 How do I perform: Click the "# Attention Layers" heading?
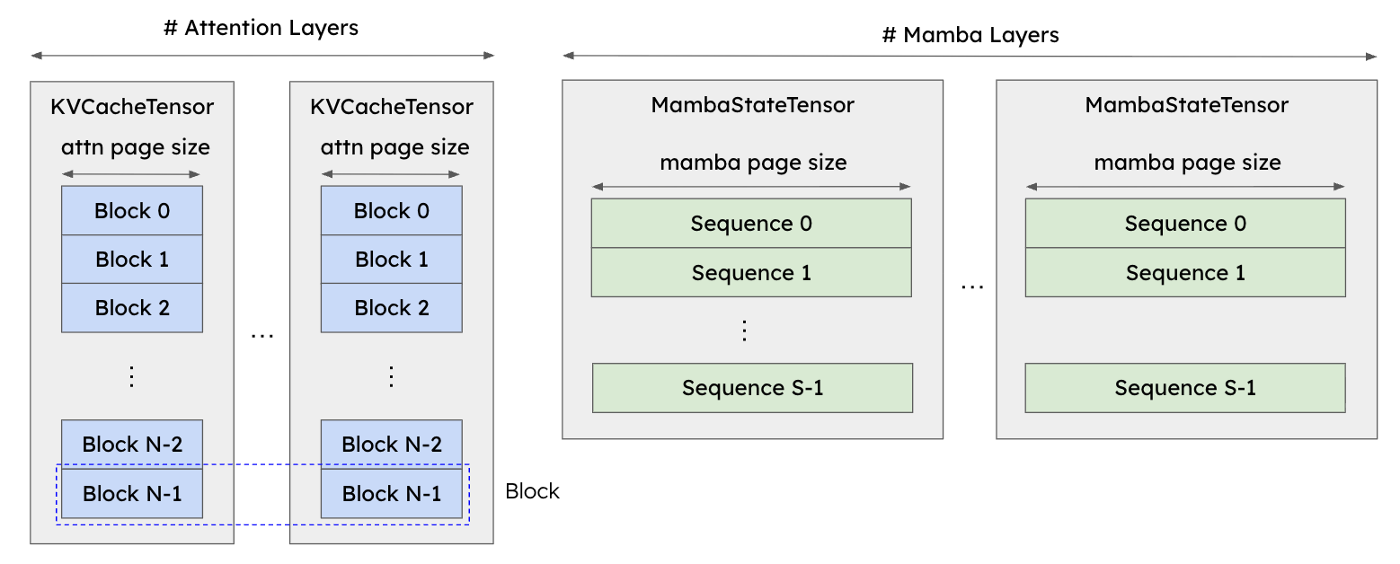(261, 28)
